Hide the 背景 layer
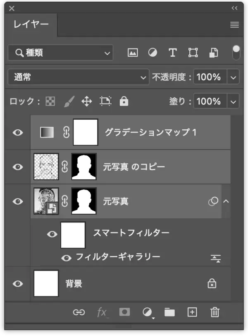This screenshot has height=336, width=248. [18, 284]
